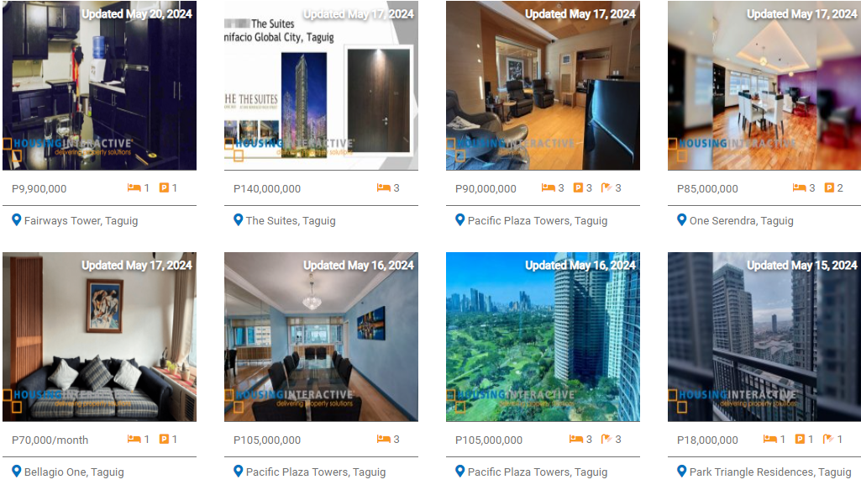Click the P70,000/month price
This screenshot has height=485, width=861.
pos(50,440)
